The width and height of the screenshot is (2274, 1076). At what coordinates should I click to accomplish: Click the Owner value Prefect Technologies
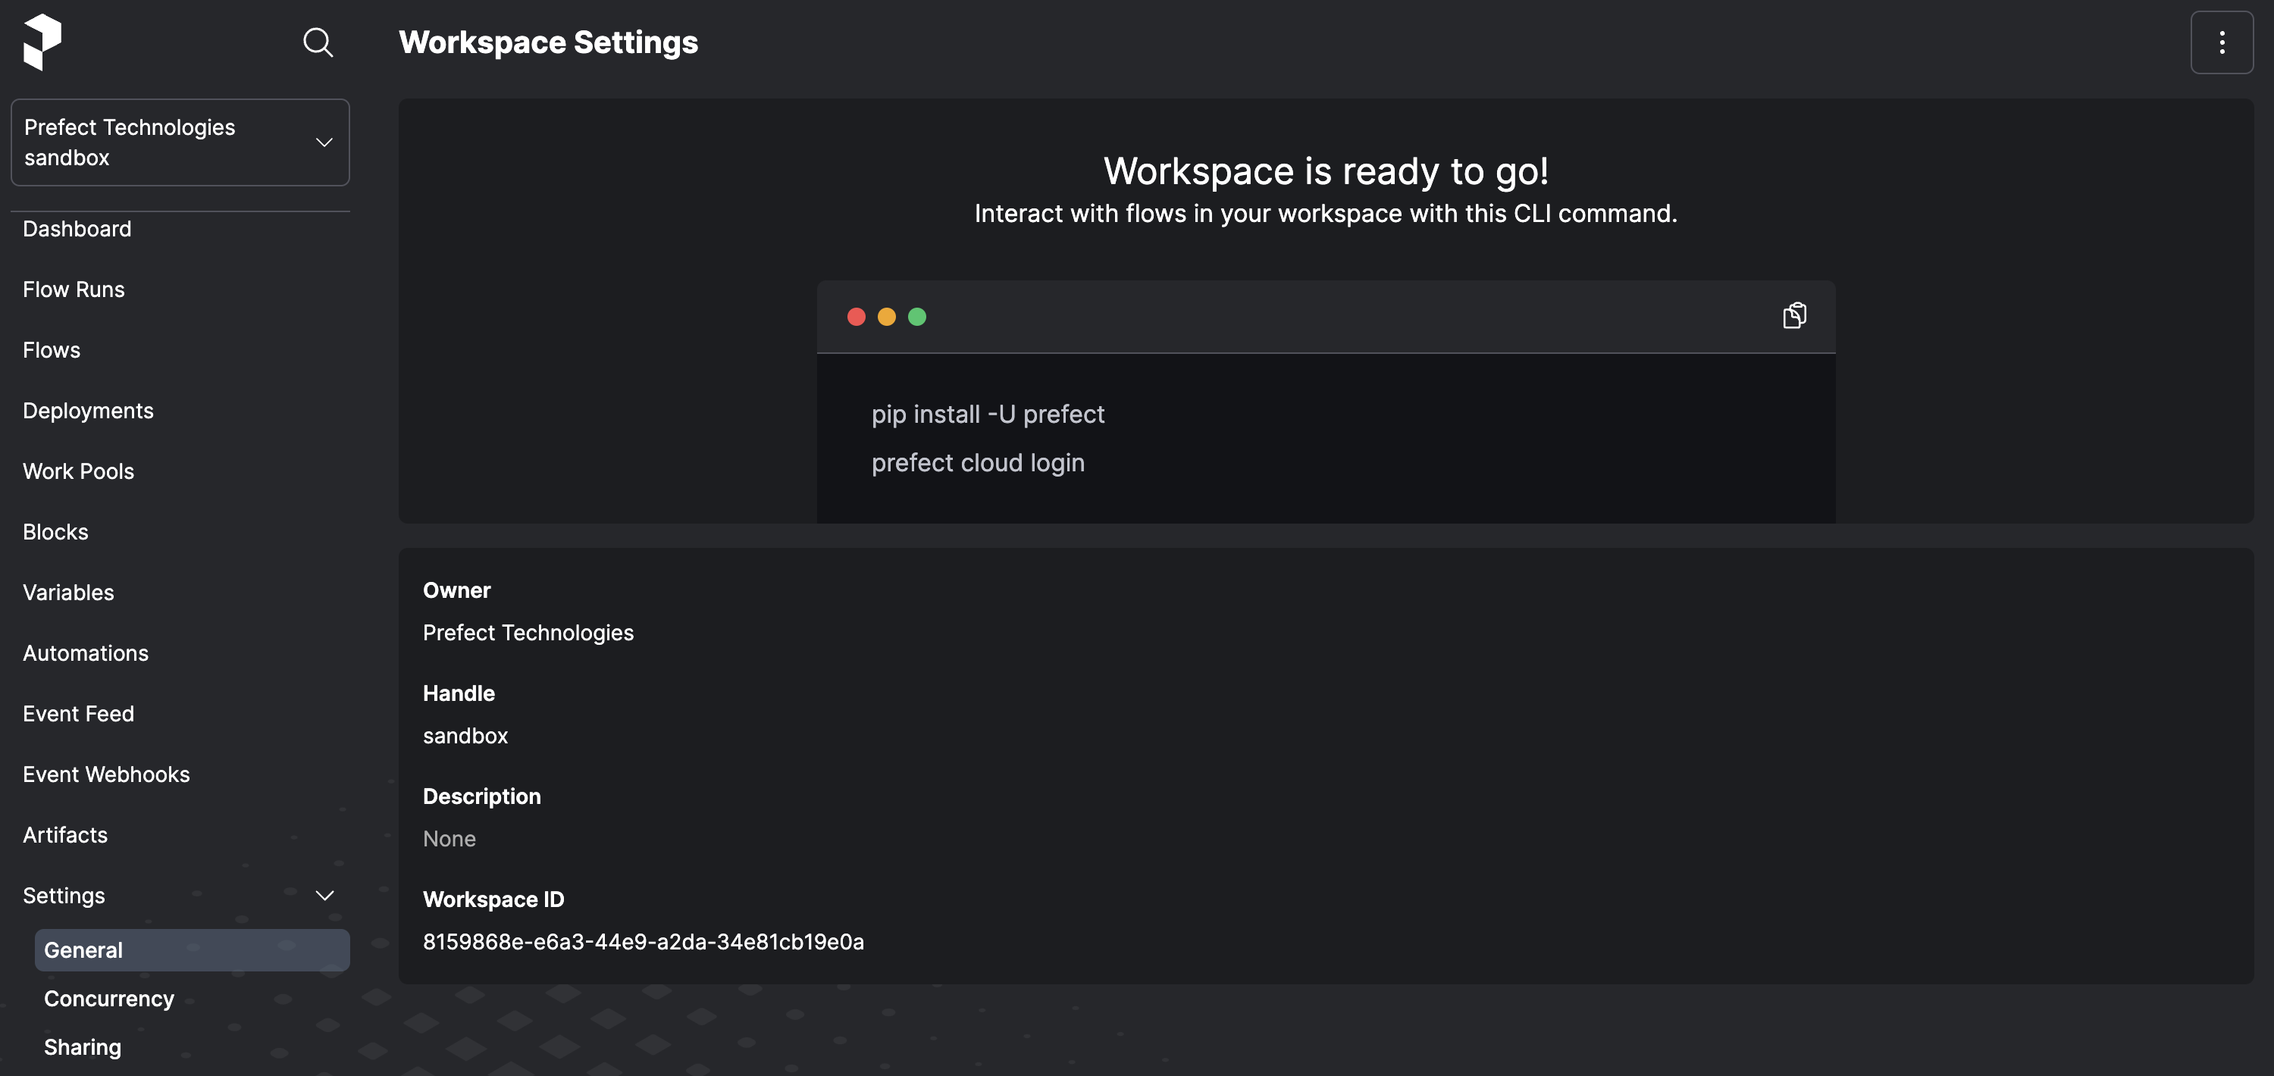tap(528, 633)
